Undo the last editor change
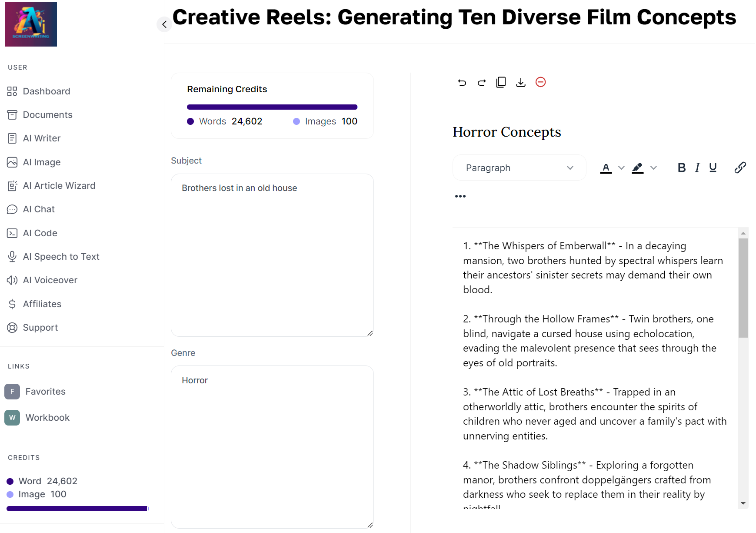 click(462, 82)
